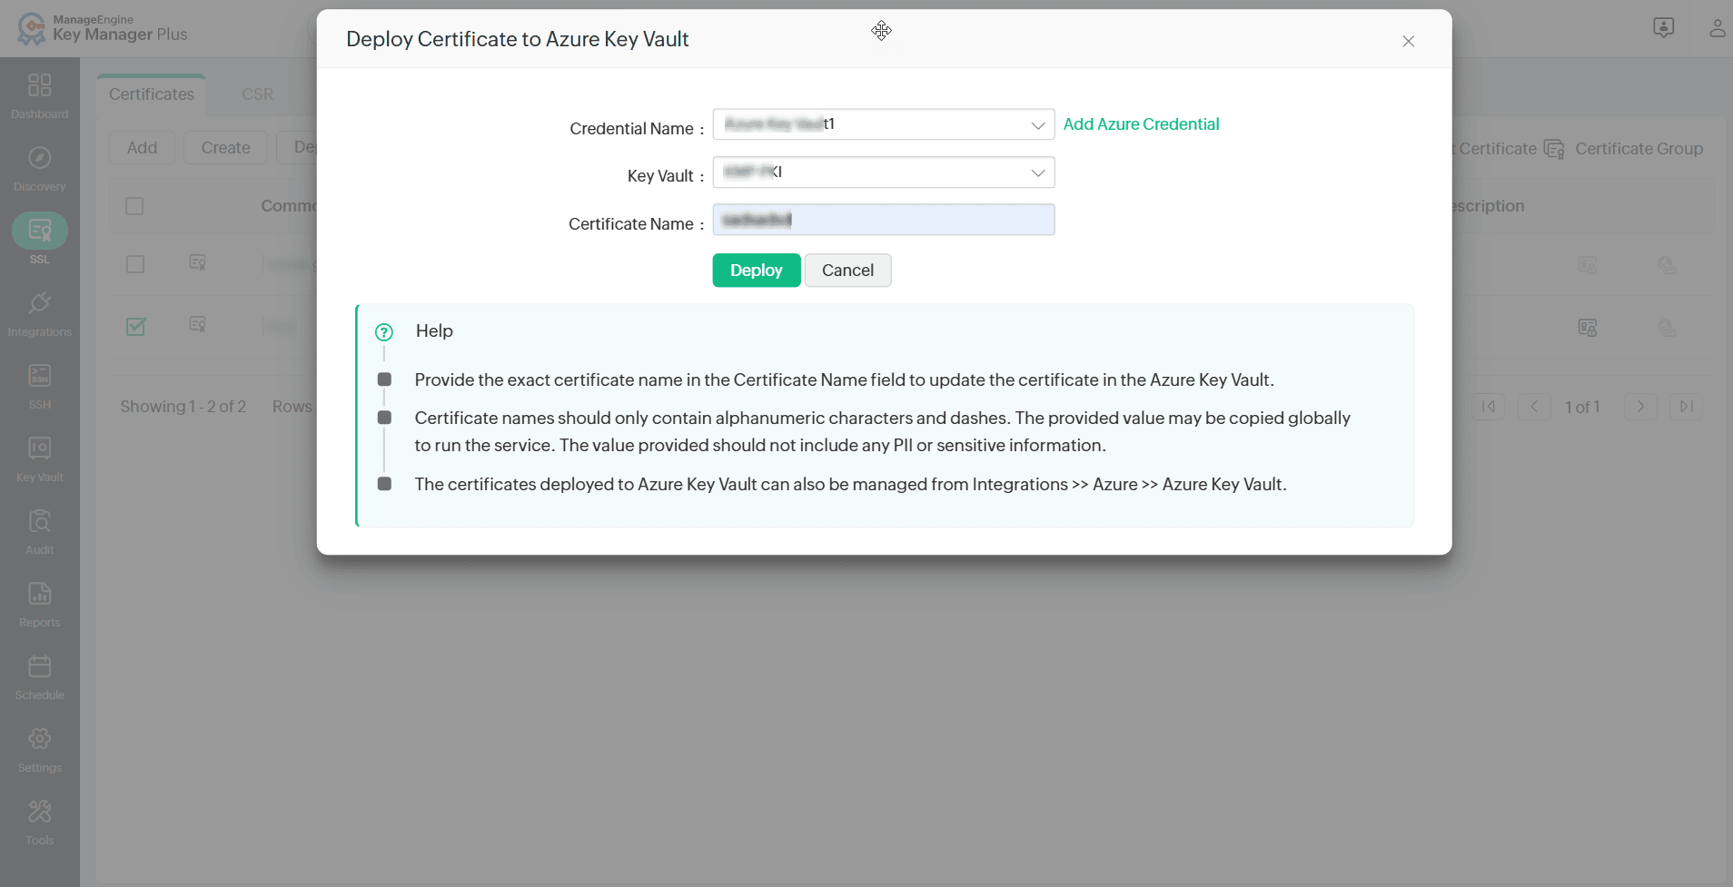Go to the previous page of results
Image resolution: width=1733 pixels, height=887 pixels.
pyautogui.click(x=1534, y=407)
